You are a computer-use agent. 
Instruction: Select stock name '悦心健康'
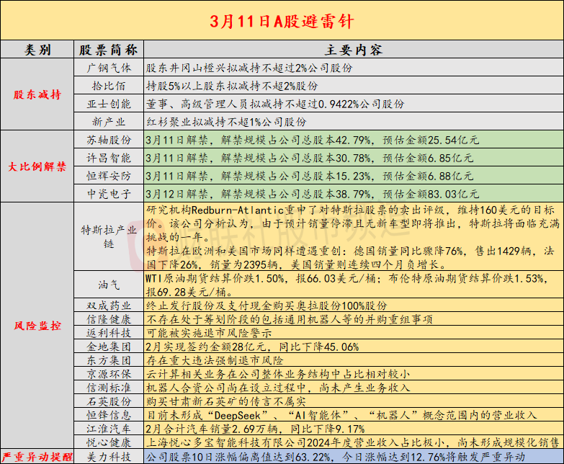(109, 442)
